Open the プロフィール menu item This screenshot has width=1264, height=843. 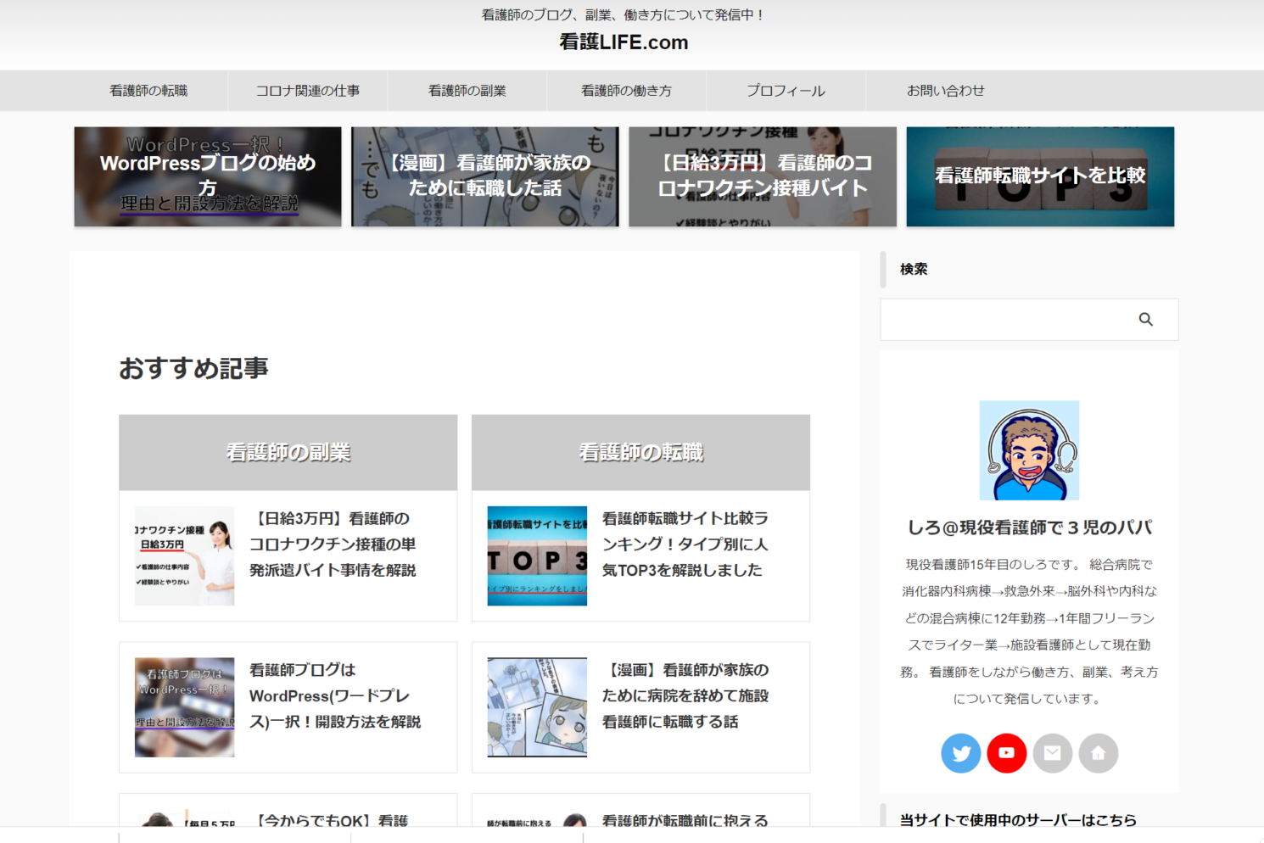[x=786, y=91]
